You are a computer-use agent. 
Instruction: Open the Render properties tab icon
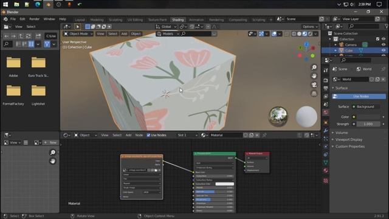[326, 80]
